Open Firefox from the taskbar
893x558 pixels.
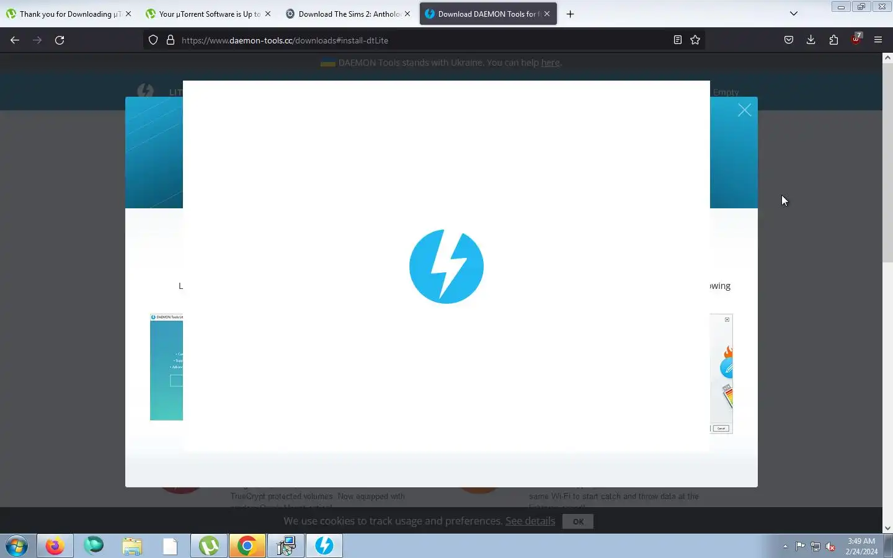tap(55, 546)
